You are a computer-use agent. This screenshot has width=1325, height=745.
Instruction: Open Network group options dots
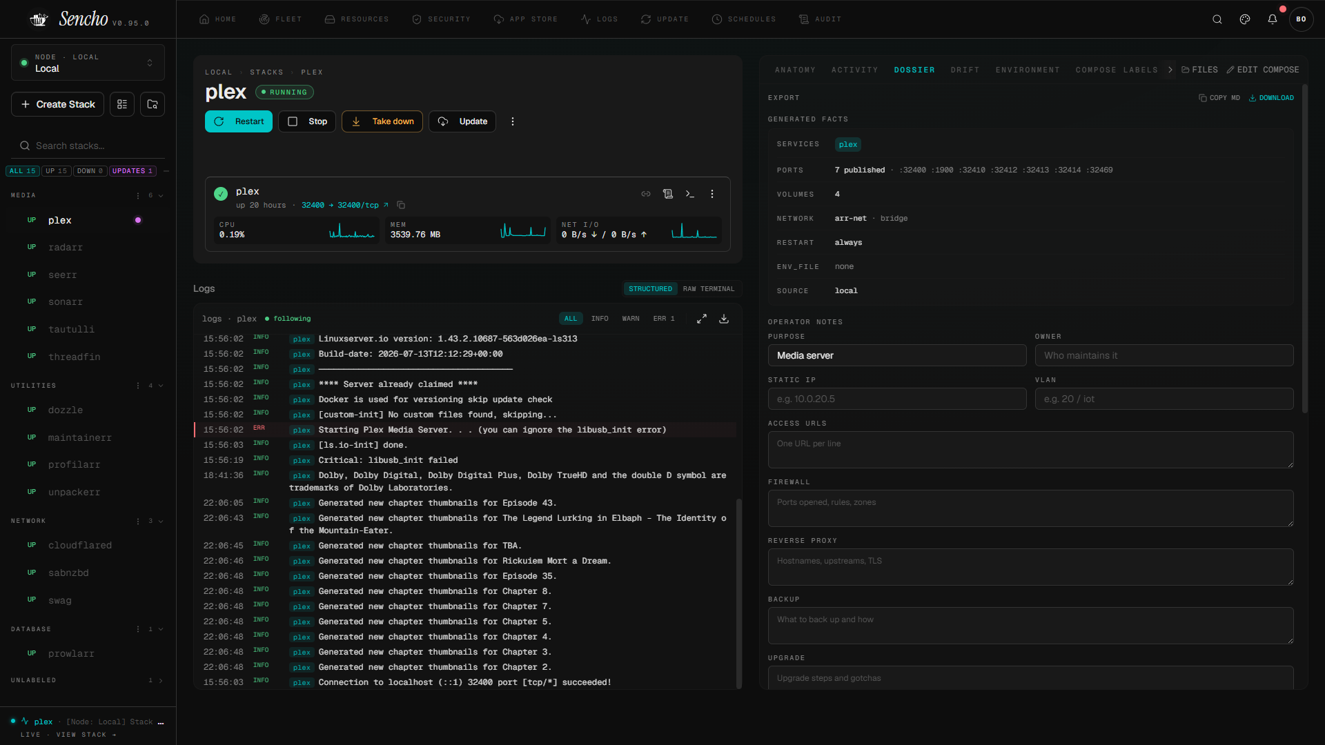click(x=138, y=521)
